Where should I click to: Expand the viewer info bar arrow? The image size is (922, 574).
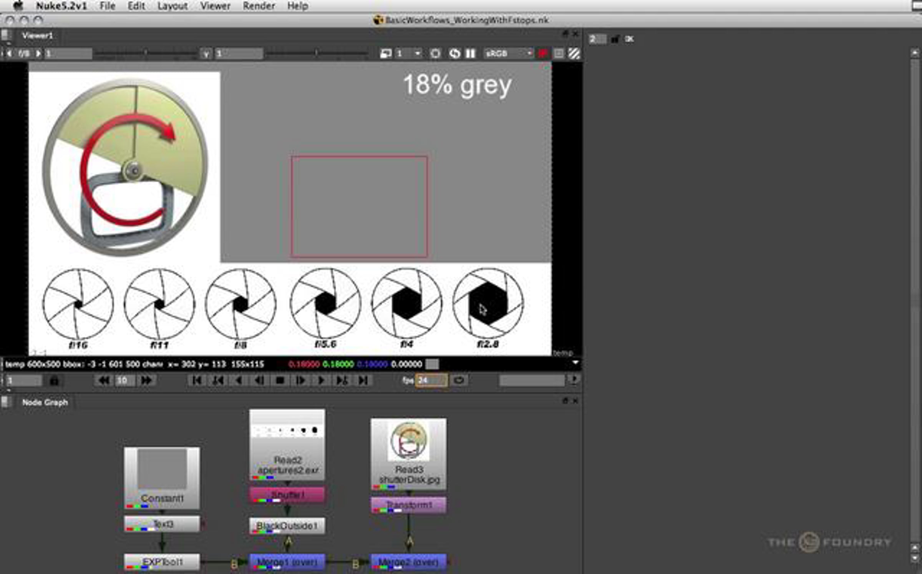tap(575, 363)
